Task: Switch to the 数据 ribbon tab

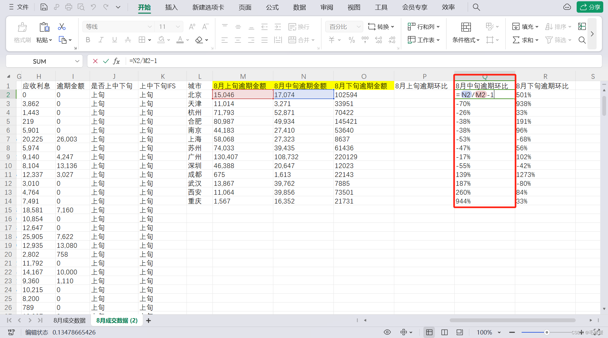Action: point(300,7)
